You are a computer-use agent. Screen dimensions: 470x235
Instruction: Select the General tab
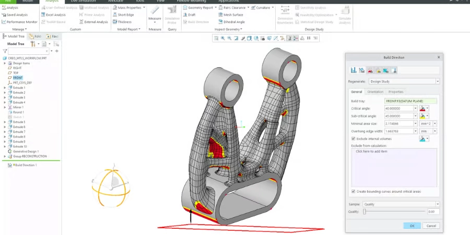(356, 92)
